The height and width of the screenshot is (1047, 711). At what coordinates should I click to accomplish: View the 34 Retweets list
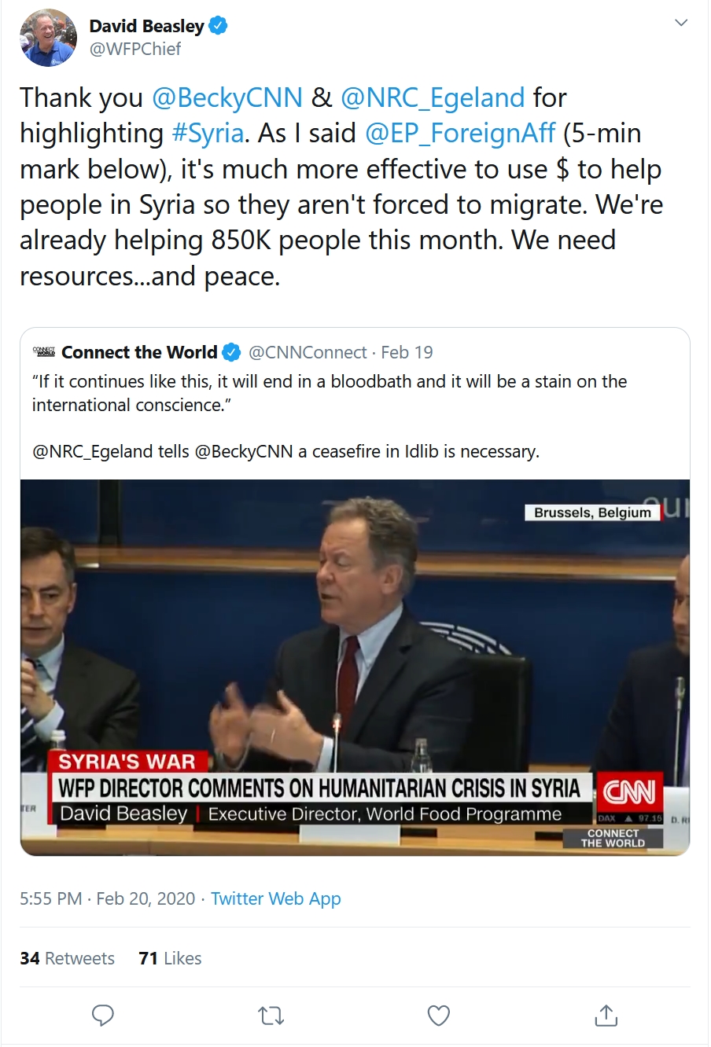[x=67, y=958]
